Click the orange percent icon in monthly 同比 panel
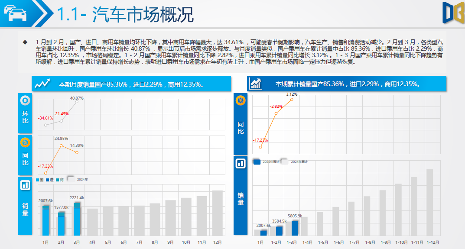This screenshot has height=249, width=465. point(25,142)
